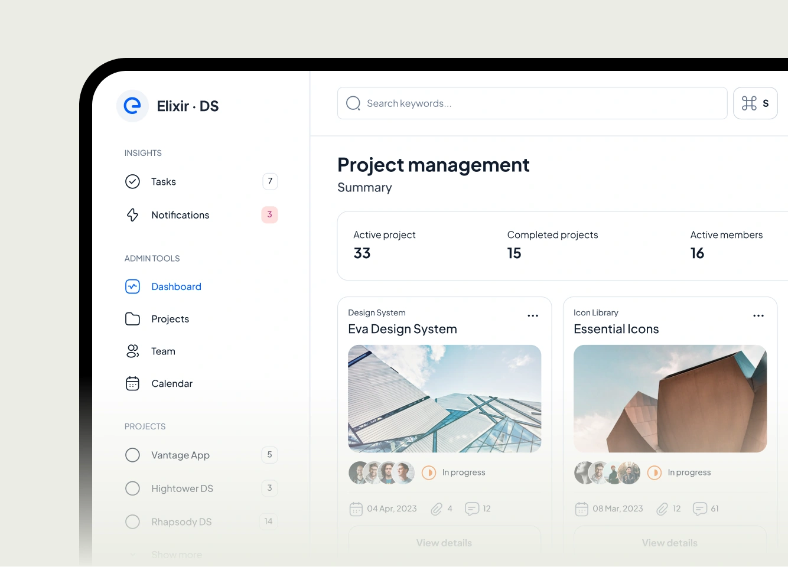Click the Rhapsody DS count badge 14
The height and width of the screenshot is (567, 788).
click(268, 521)
